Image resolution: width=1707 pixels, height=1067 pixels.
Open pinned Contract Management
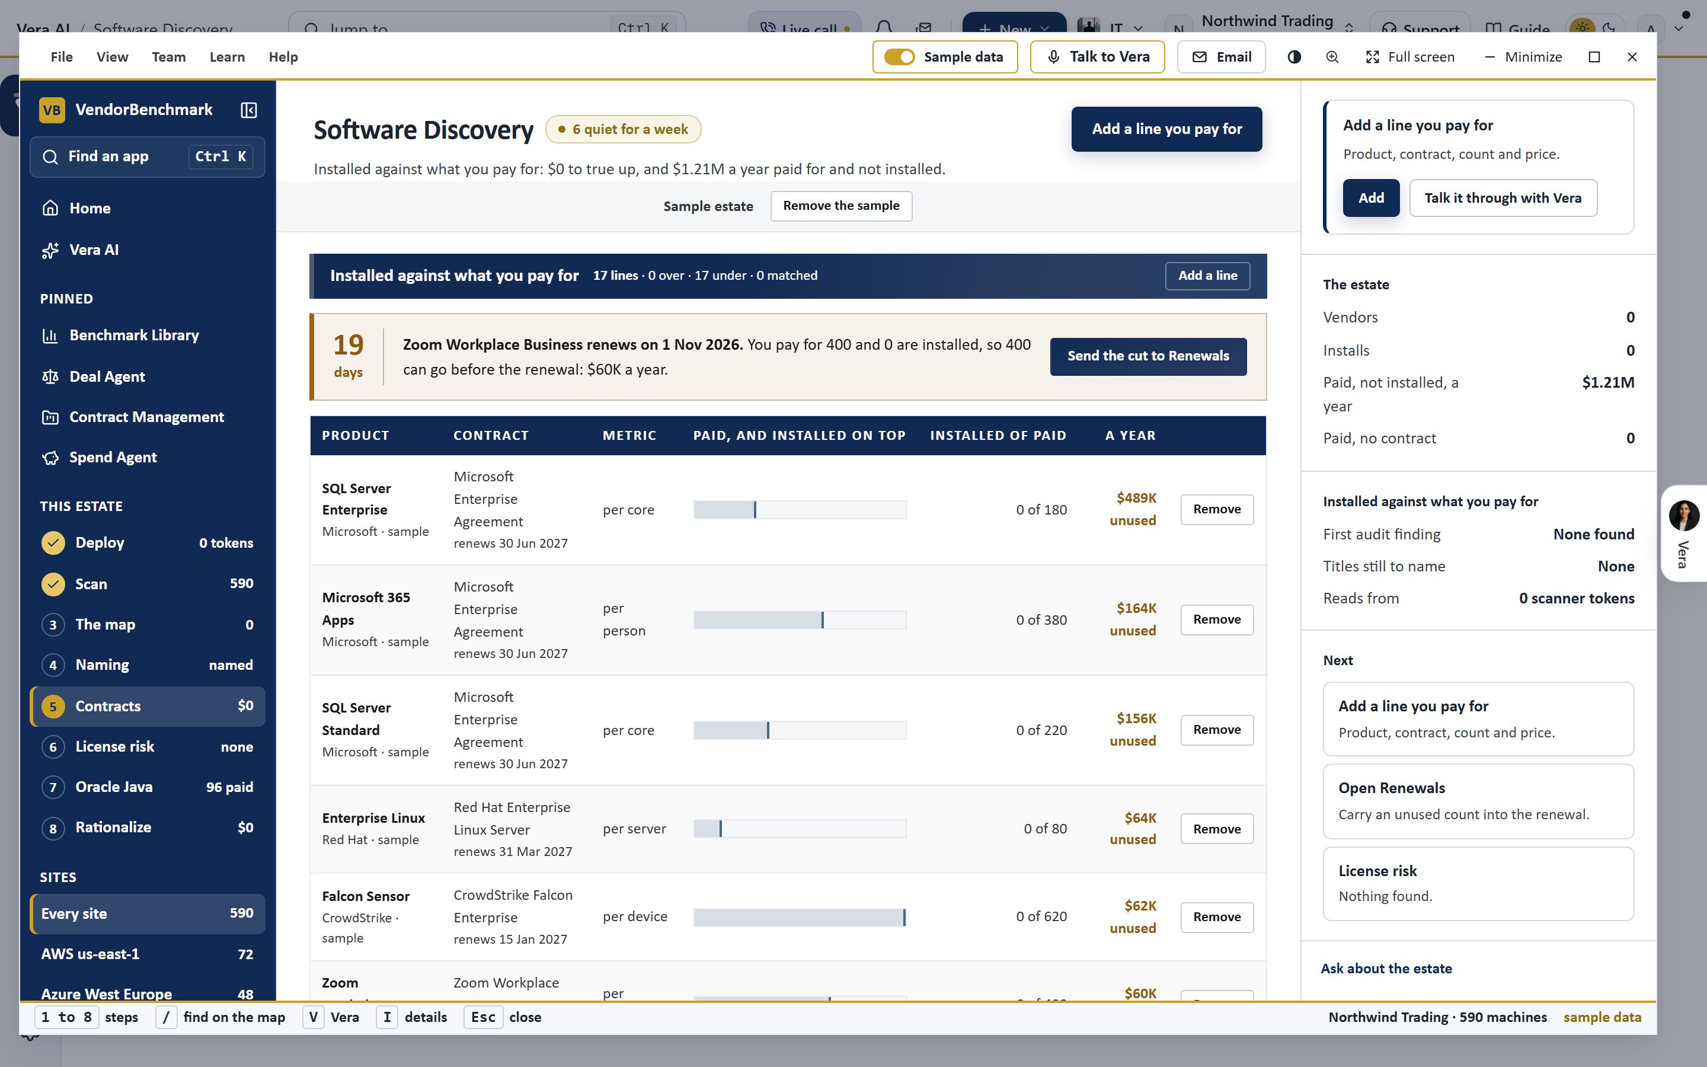point(148,417)
